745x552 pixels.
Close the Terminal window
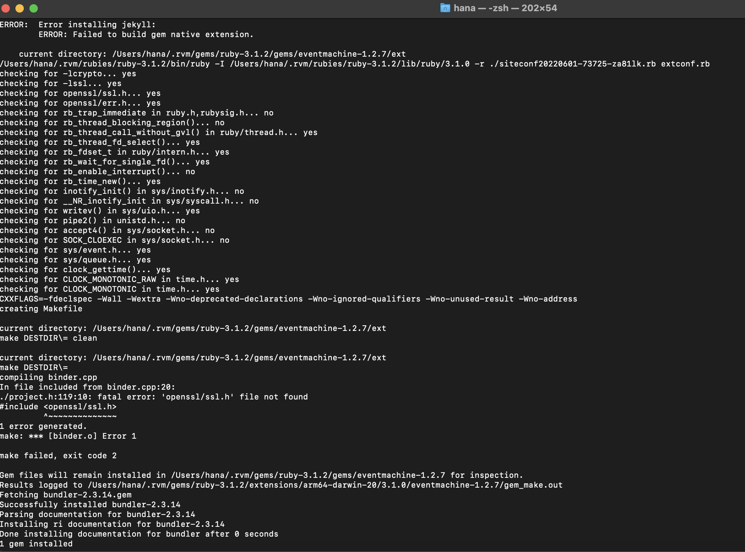[6, 8]
